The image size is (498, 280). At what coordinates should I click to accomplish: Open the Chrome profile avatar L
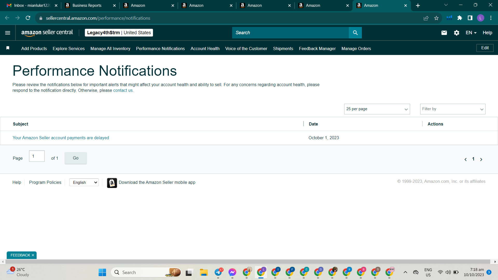(x=480, y=18)
